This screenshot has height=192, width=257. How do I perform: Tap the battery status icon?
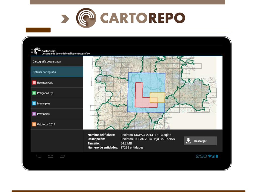pyautogui.click(x=217, y=156)
